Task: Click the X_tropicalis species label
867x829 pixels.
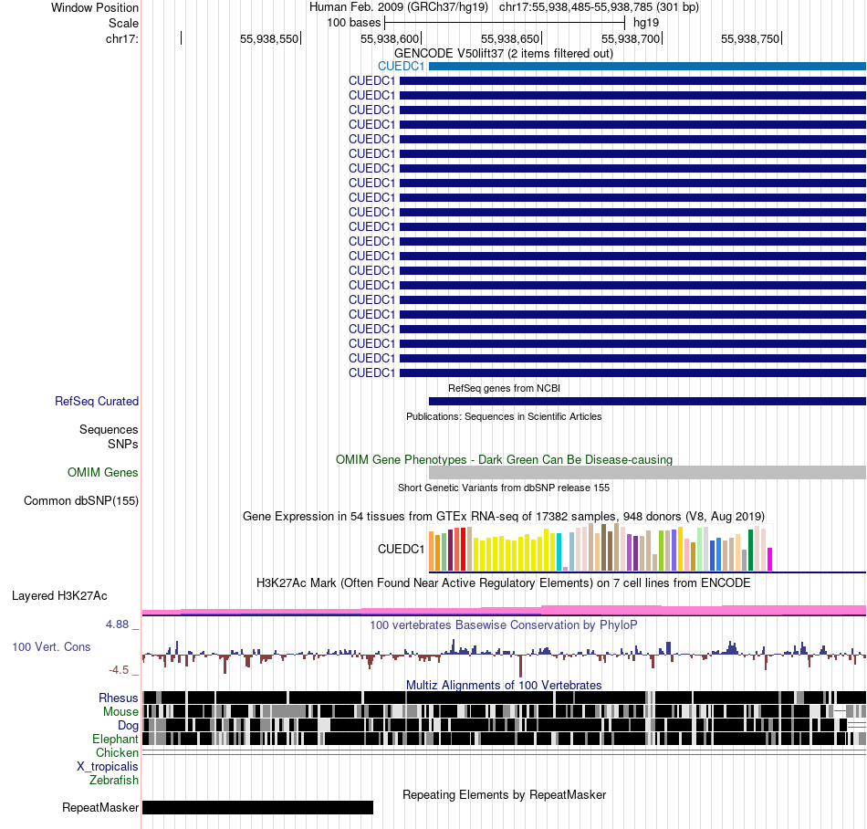Action: pyautogui.click(x=108, y=767)
